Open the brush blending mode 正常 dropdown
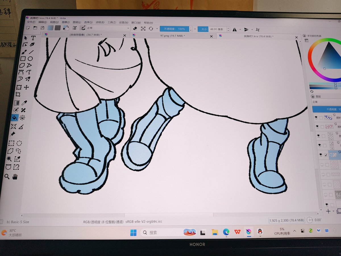Viewport: 341px width, 256px height. click(x=108, y=28)
